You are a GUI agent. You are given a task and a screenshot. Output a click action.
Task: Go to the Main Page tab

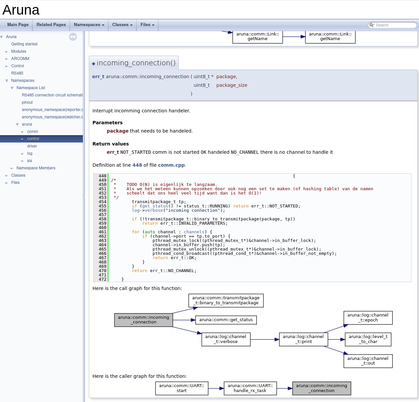(x=18, y=25)
